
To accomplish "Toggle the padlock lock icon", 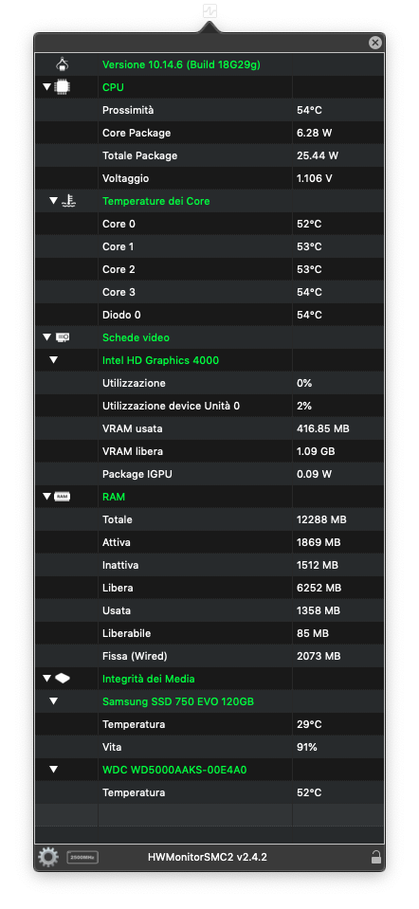I will pyautogui.click(x=375, y=856).
